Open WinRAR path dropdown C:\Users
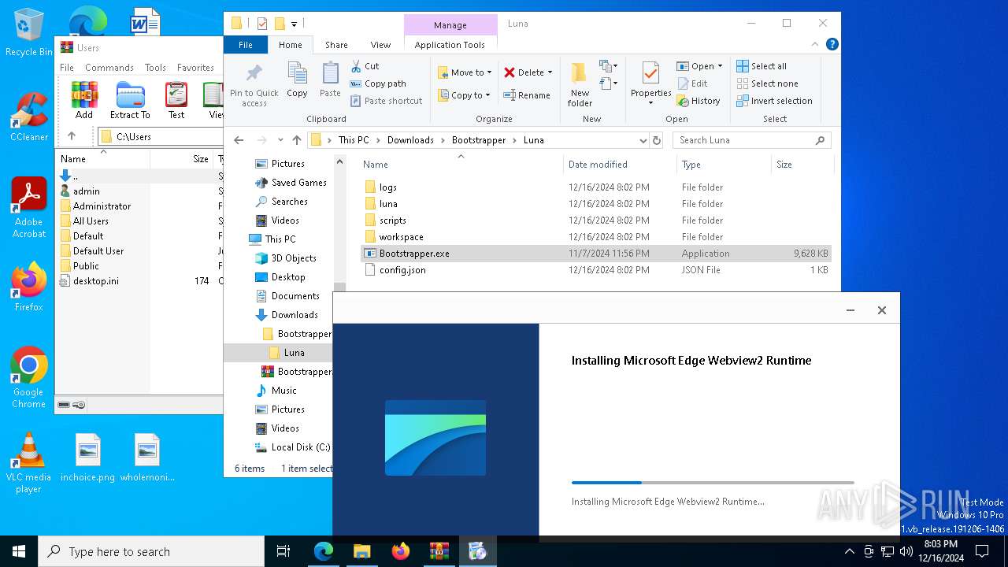The image size is (1008, 567). (x=161, y=136)
